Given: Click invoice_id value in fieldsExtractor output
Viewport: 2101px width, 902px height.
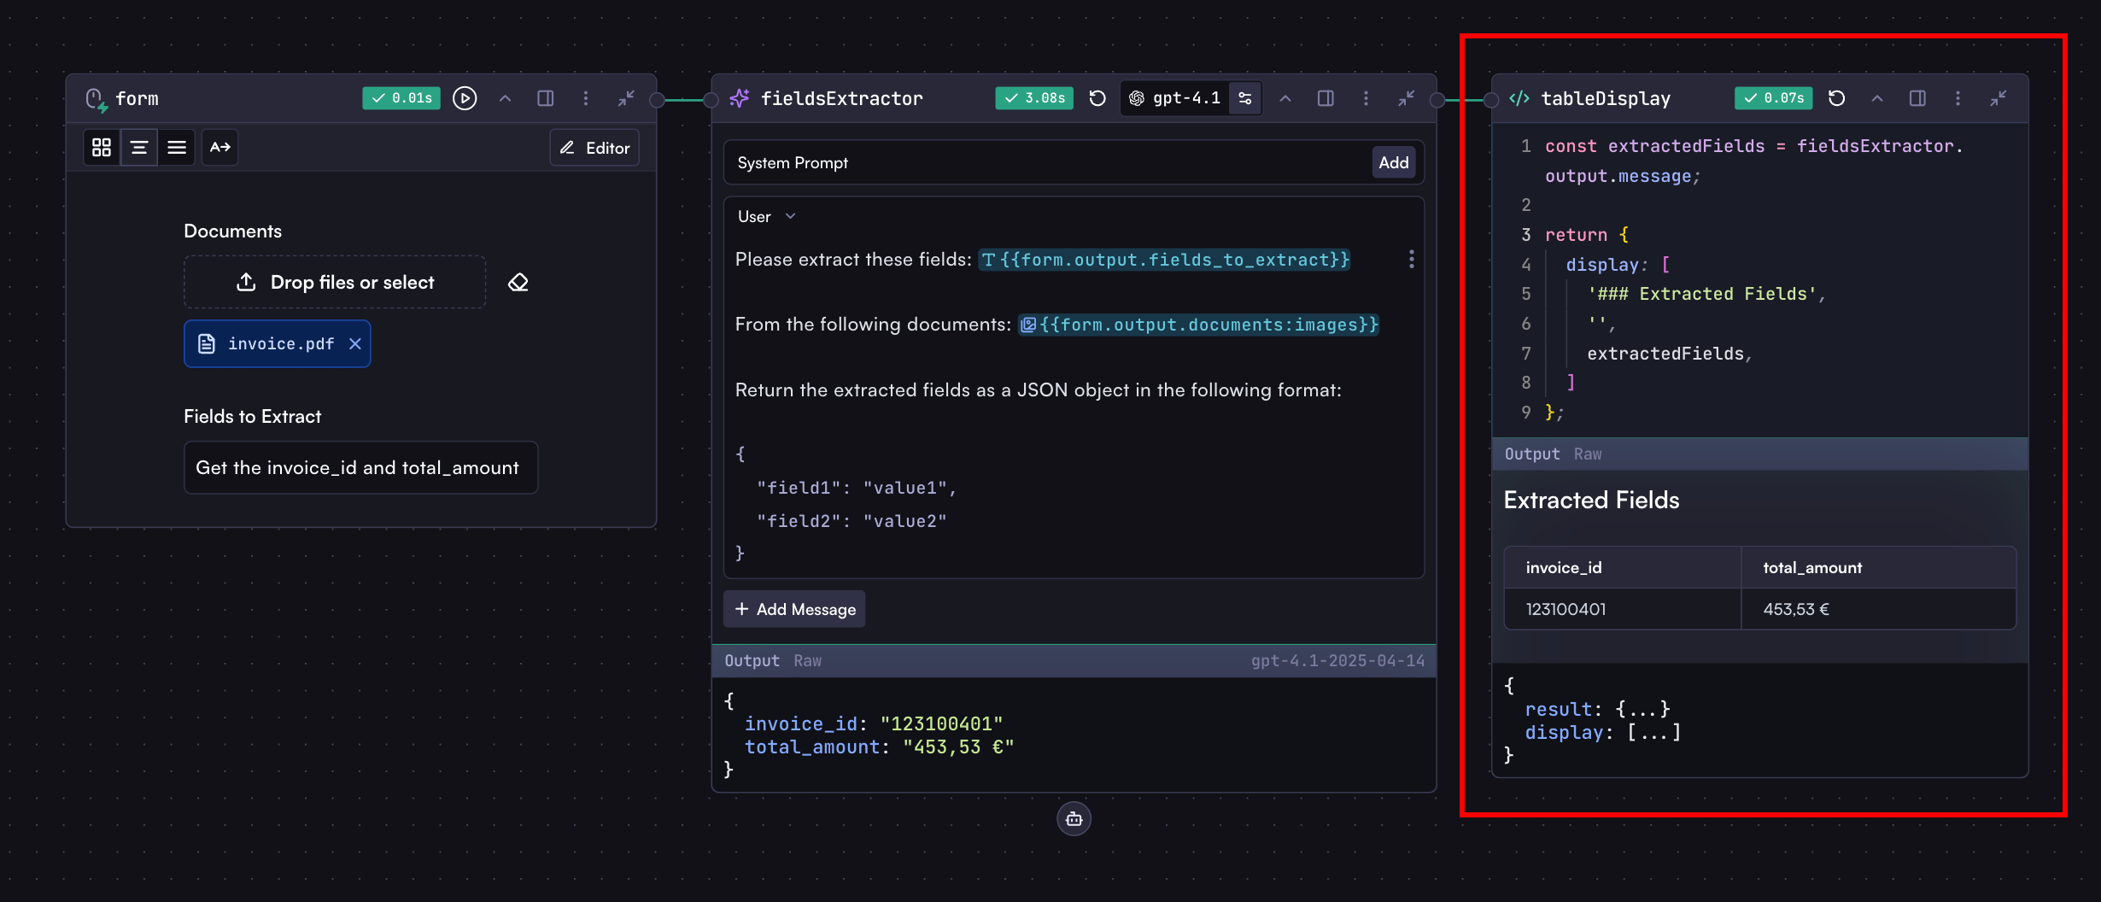Looking at the screenshot, I should [941, 723].
